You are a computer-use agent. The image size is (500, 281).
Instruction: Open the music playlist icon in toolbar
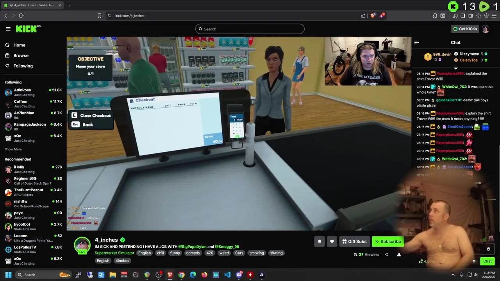(455, 16)
